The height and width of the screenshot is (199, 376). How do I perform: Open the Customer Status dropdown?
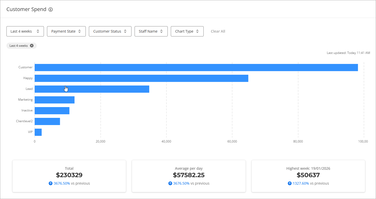(x=110, y=31)
